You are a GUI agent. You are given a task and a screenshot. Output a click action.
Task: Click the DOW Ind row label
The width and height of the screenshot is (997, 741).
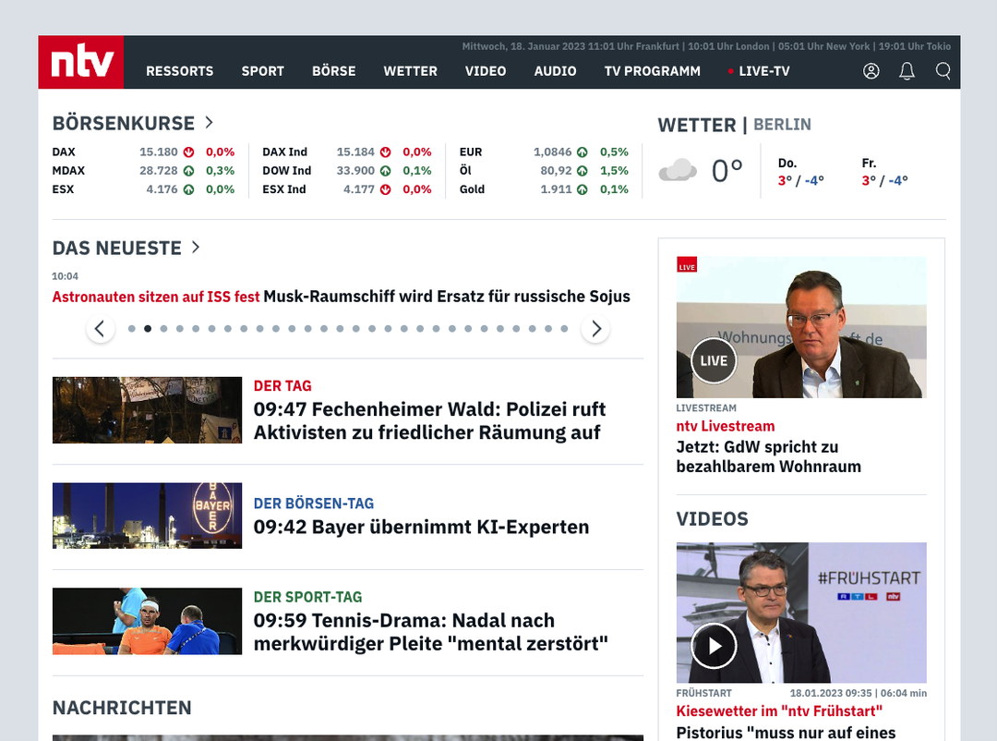(x=287, y=171)
